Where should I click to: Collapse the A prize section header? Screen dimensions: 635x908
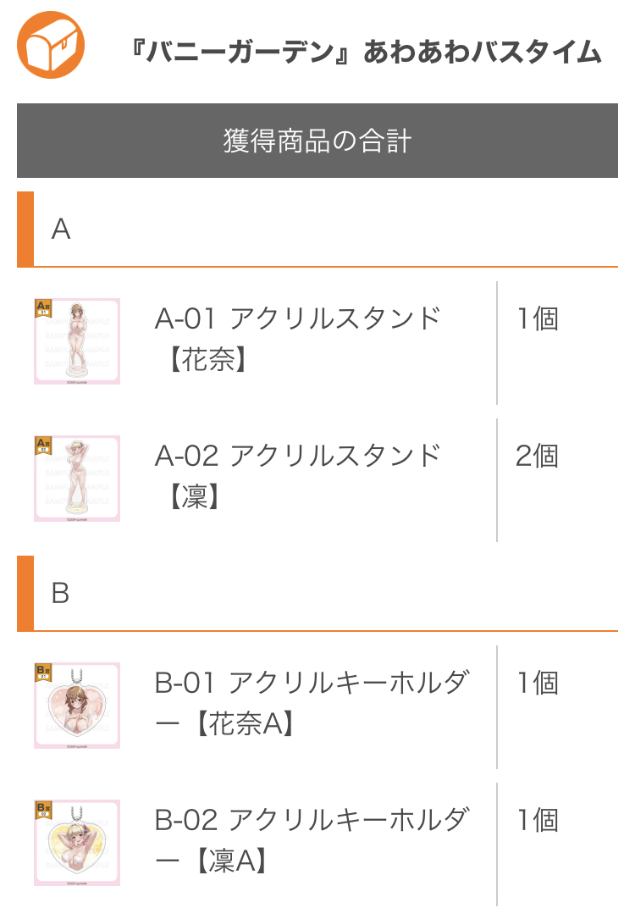[317, 230]
